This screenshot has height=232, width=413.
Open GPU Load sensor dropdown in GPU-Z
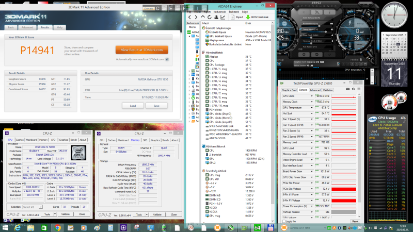(x=312, y=148)
